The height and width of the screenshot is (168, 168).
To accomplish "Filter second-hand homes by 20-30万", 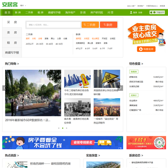I will pyautogui.click(x=40, y=44).
